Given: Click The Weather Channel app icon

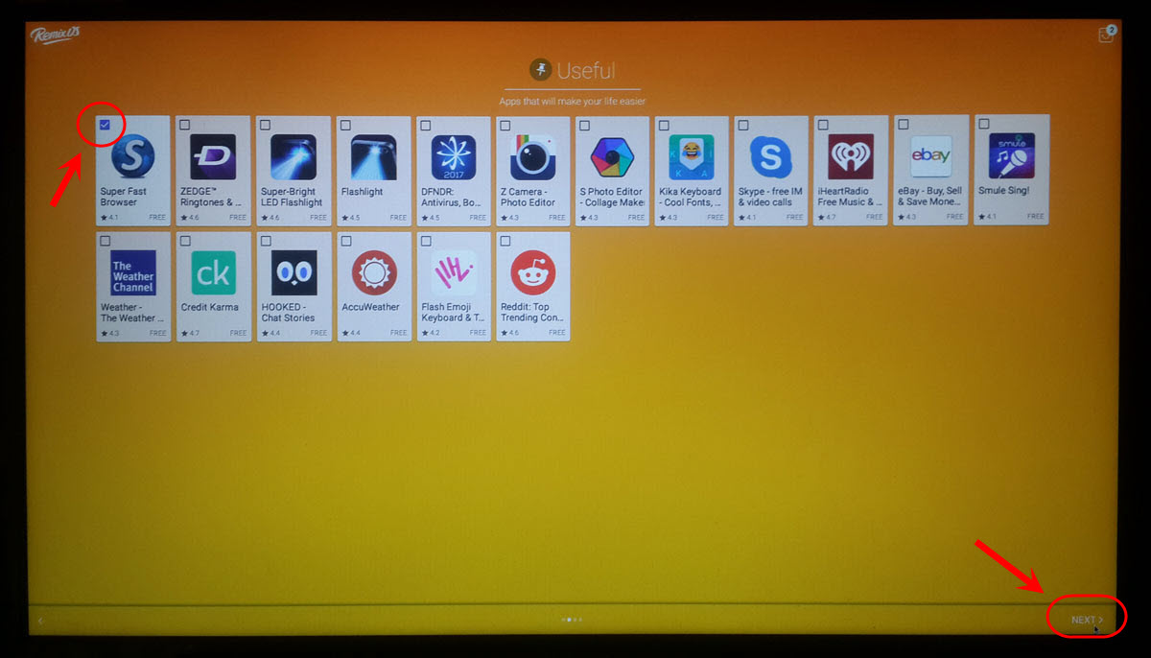Looking at the screenshot, I should 133,273.
